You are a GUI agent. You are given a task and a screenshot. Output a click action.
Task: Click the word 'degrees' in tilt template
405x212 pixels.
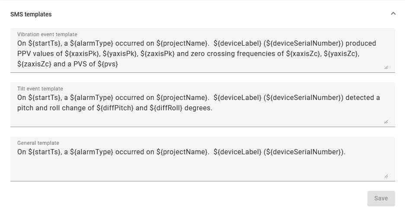198,108
